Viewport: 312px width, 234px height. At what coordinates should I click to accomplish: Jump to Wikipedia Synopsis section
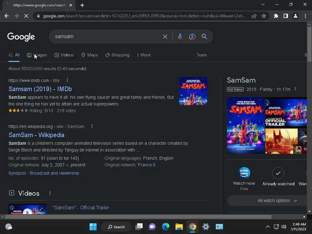(x=17, y=173)
